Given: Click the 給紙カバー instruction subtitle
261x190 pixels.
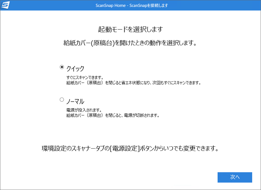Looking at the screenshot, I should click(x=130, y=42).
